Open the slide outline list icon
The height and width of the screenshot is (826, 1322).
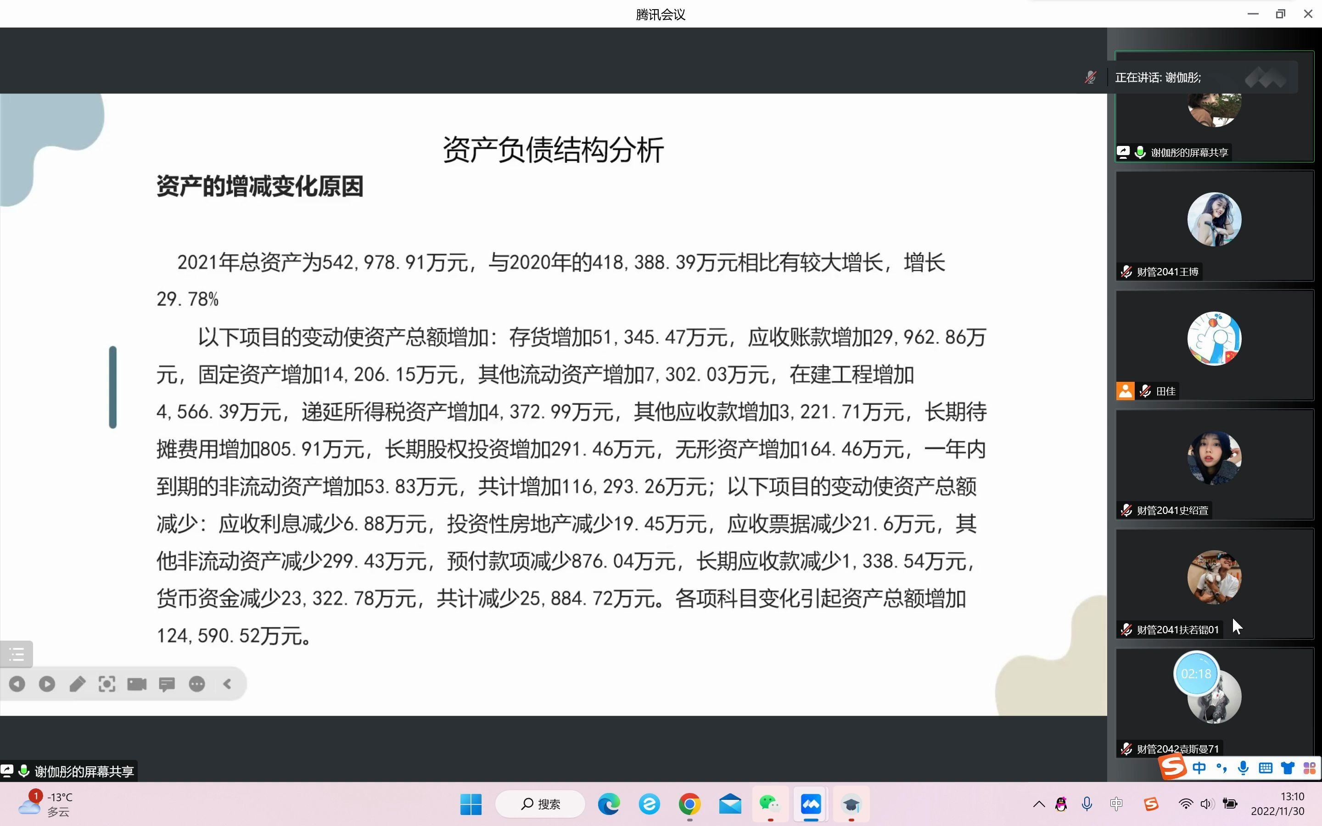[x=17, y=653]
